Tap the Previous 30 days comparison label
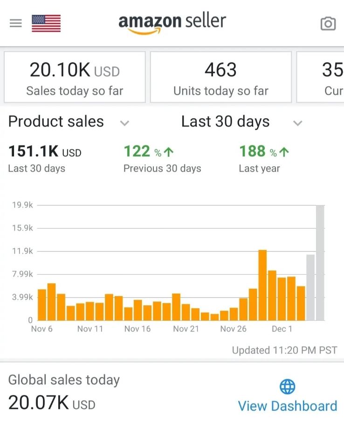Viewport: 344px width, 421px height. tap(162, 169)
